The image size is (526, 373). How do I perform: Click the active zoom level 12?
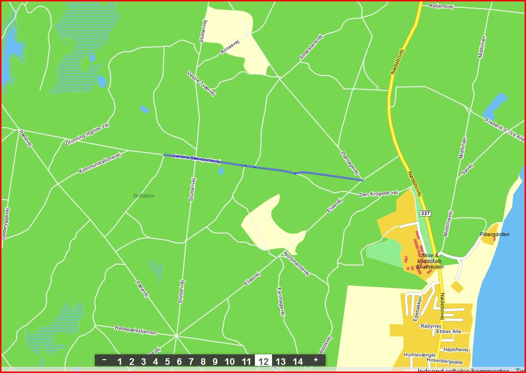(x=263, y=362)
